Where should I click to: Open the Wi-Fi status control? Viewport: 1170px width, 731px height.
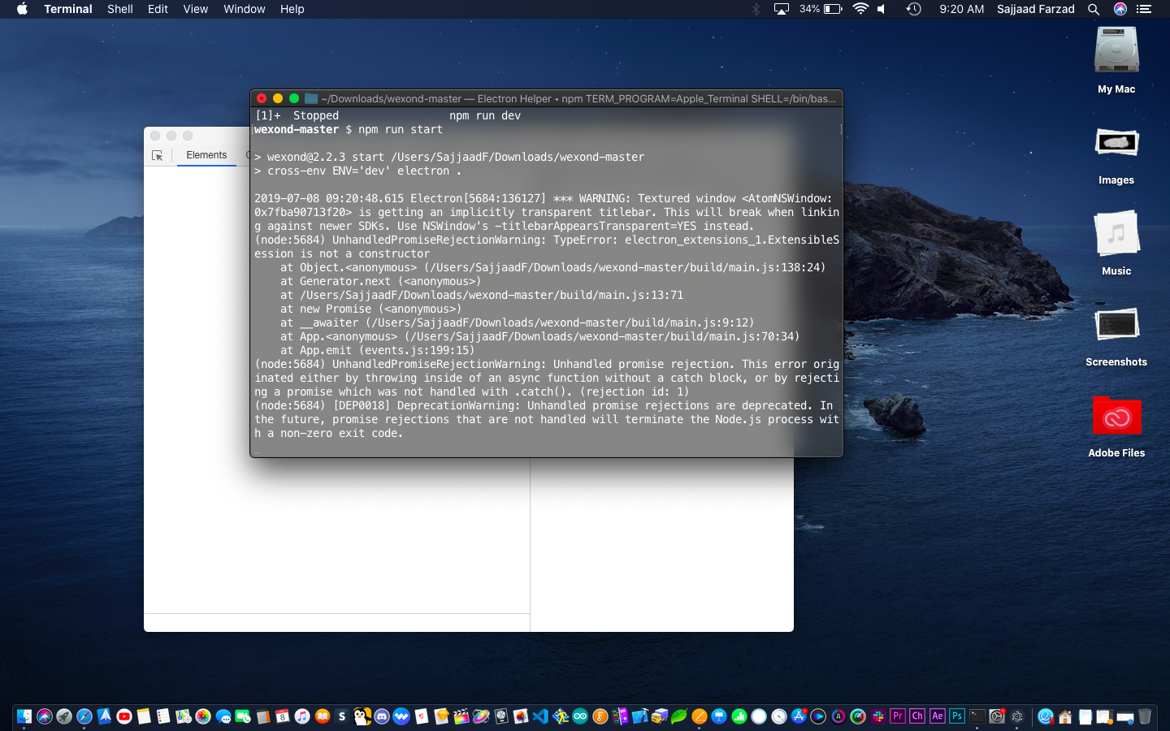point(860,9)
